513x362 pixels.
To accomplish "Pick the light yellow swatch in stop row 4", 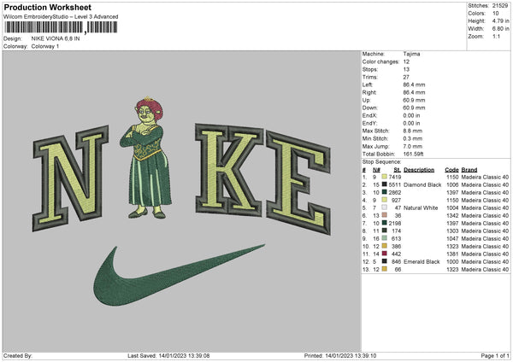I will point(385,200).
